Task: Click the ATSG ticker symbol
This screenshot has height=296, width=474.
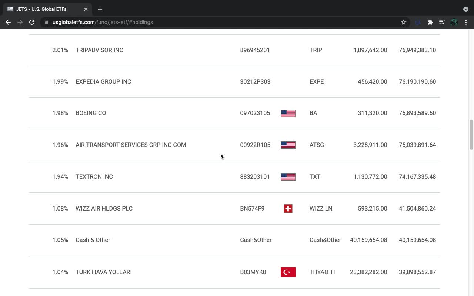Action: coord(317,145)
